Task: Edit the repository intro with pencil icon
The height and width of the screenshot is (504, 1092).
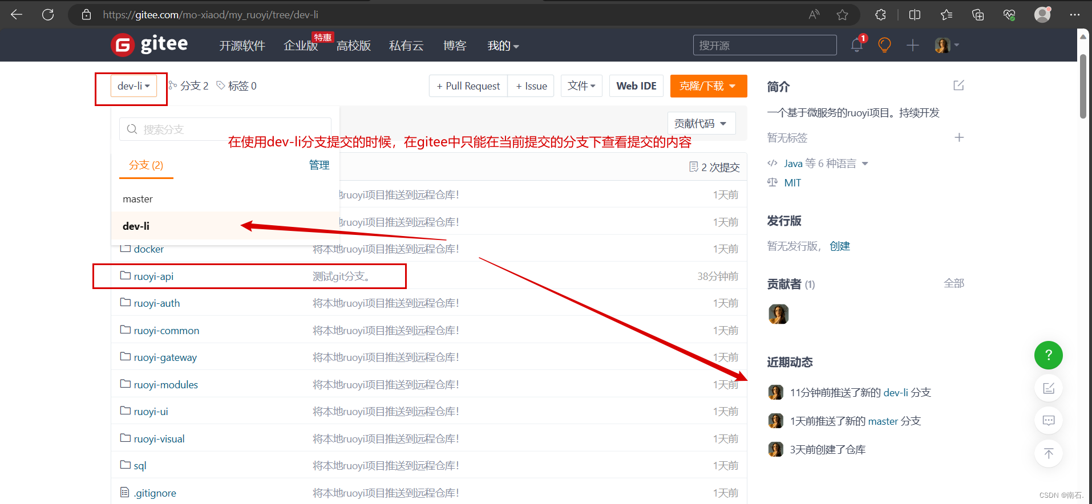Action: (x=958, y=86)
